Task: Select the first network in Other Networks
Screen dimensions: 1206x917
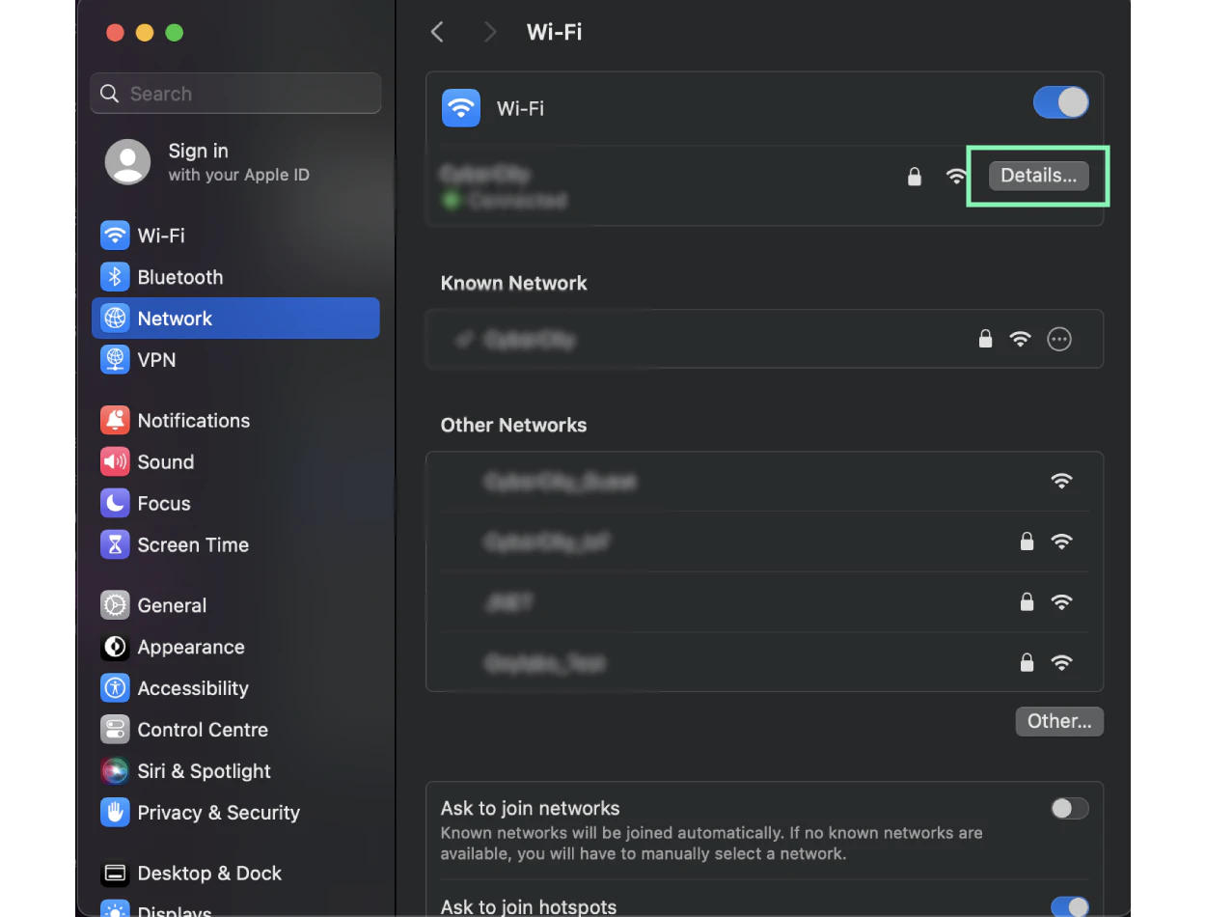Action: (x=764, y=481)
